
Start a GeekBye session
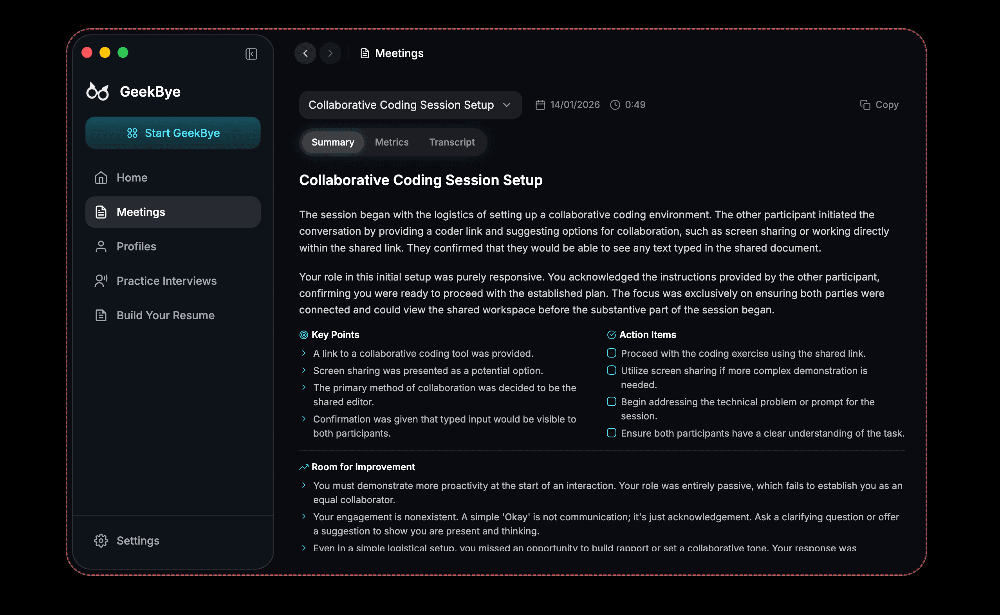pos(173,133)
